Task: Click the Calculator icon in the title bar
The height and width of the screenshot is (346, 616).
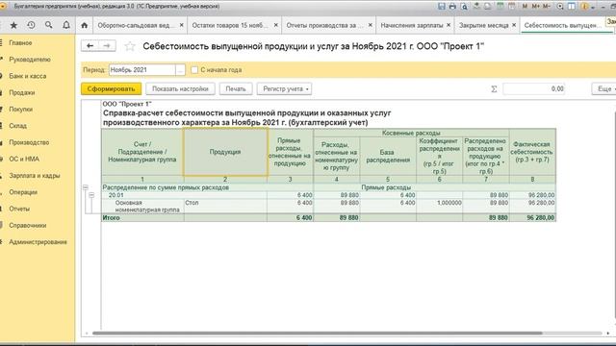Action: (500, 7)
